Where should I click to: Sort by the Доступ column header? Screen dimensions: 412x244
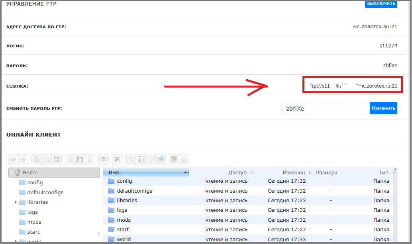(237, 172)
